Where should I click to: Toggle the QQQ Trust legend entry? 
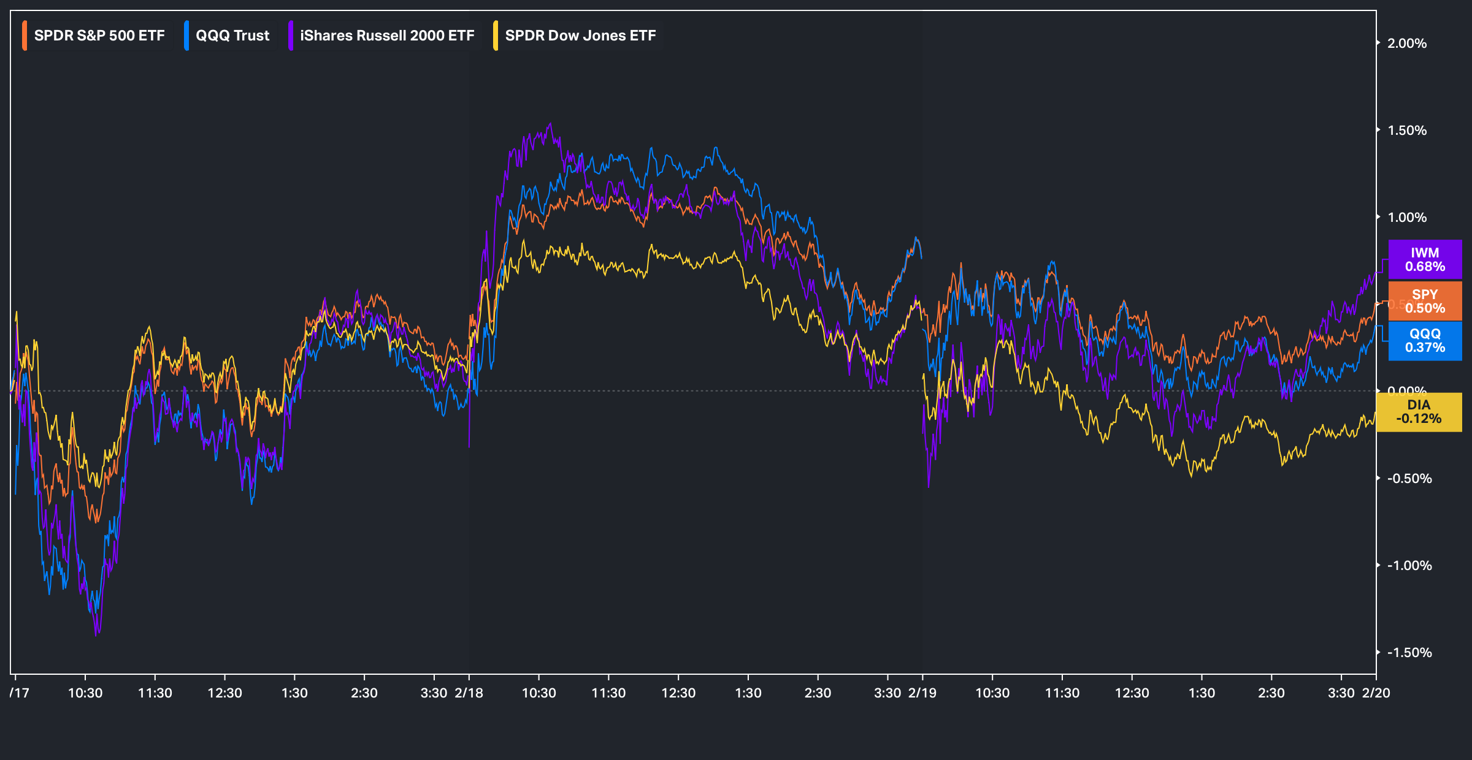(232, 36)
